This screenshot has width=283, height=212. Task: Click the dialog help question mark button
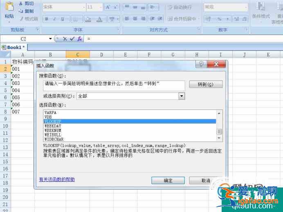201,64
